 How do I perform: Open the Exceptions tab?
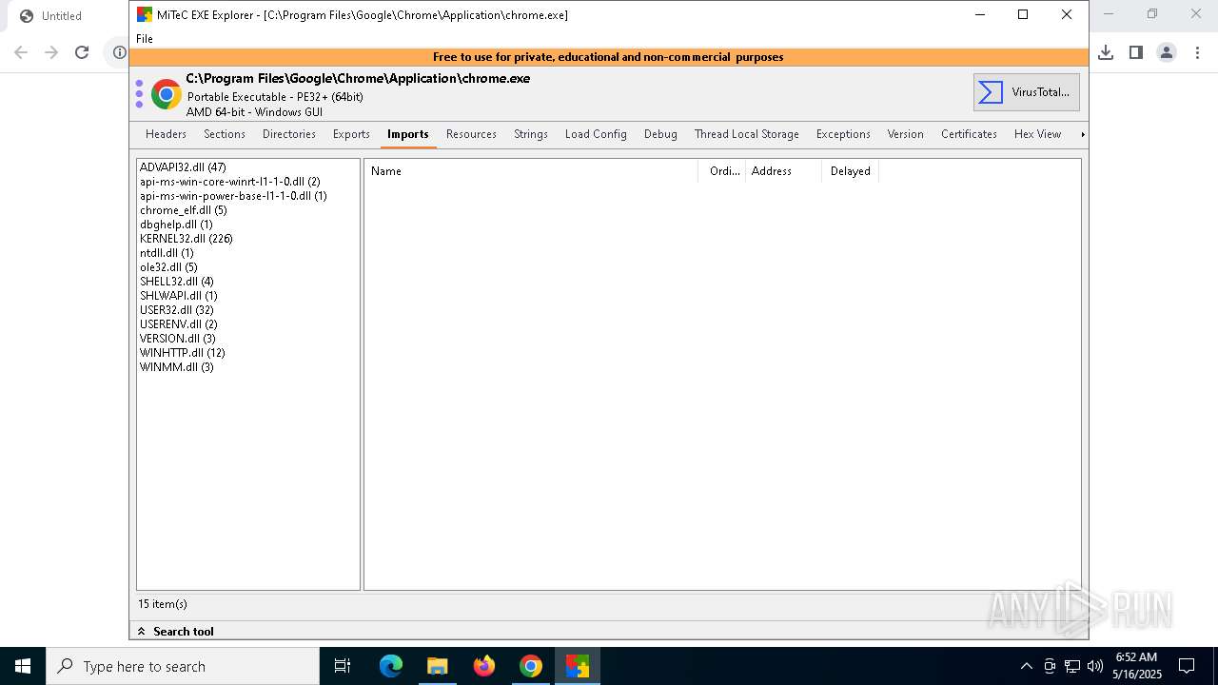[x=843, y=134]
